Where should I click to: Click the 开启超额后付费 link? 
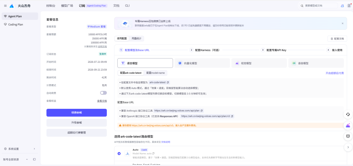335,73
